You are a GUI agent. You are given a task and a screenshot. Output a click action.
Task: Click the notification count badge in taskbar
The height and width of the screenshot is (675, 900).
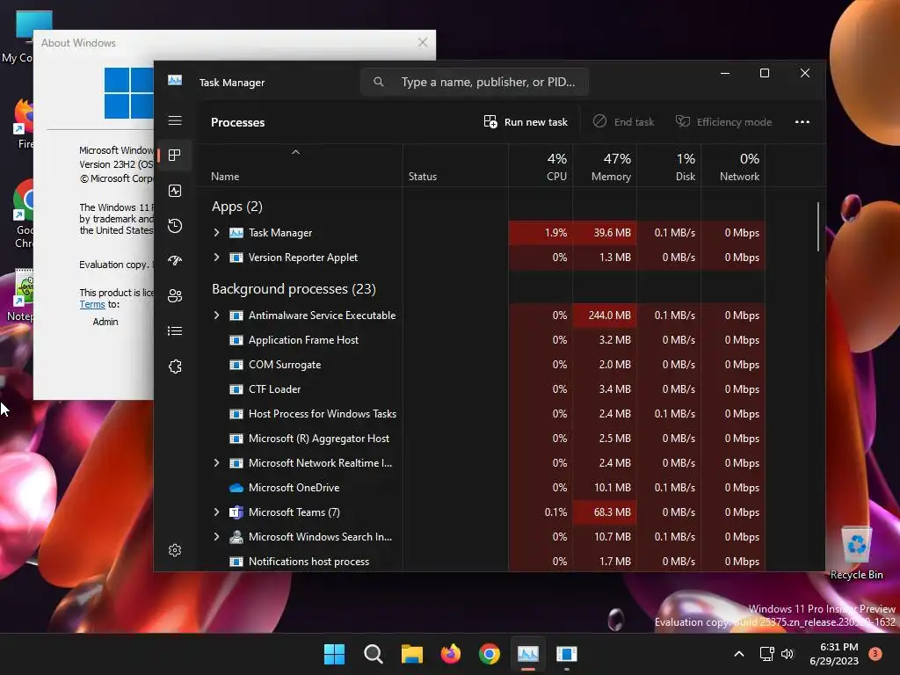tap(875, 654)
